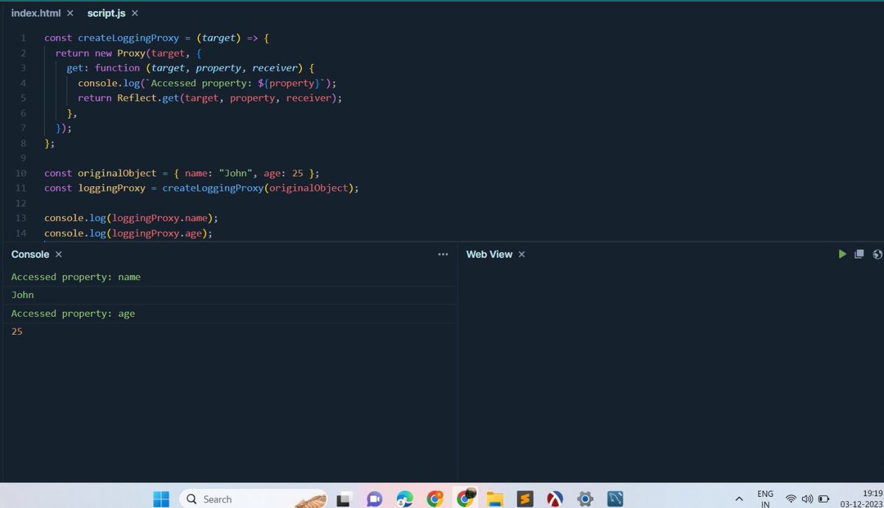Image resolution: width=884 pixels, height=508 pixels.
Task: Click console output 'Accessed property: name'
Action: pos(76,277)
